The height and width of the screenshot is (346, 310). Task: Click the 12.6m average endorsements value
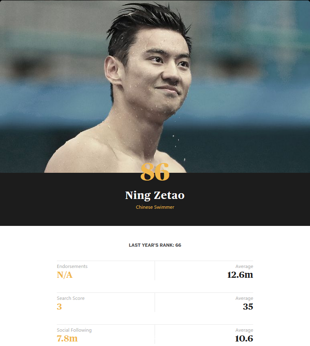tap(240, 275)
